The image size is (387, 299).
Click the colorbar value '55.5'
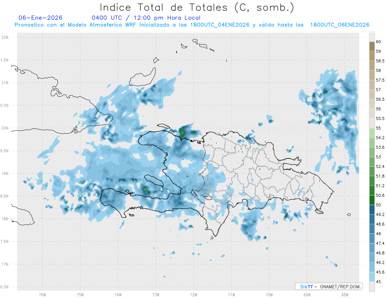click(x=380, y=118)
